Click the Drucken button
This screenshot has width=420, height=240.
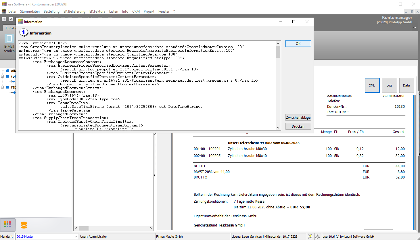pyautogui.click(x=298, y=126)
